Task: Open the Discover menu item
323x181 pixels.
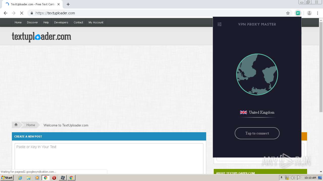Action: [x=33, y=22]
